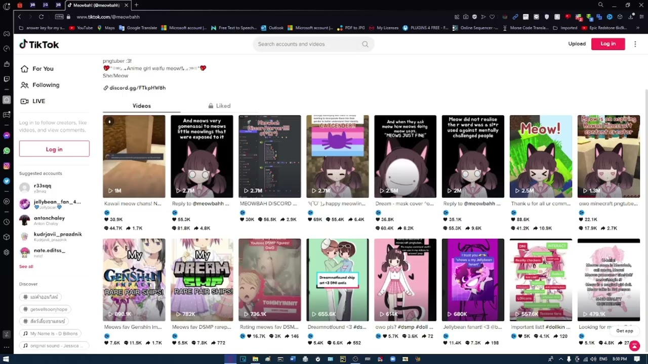Screen dimensions: 648x364
Task: Open settings gear icon in Opera sidebar
Action: pyautogui.click(x=7, y=252)
